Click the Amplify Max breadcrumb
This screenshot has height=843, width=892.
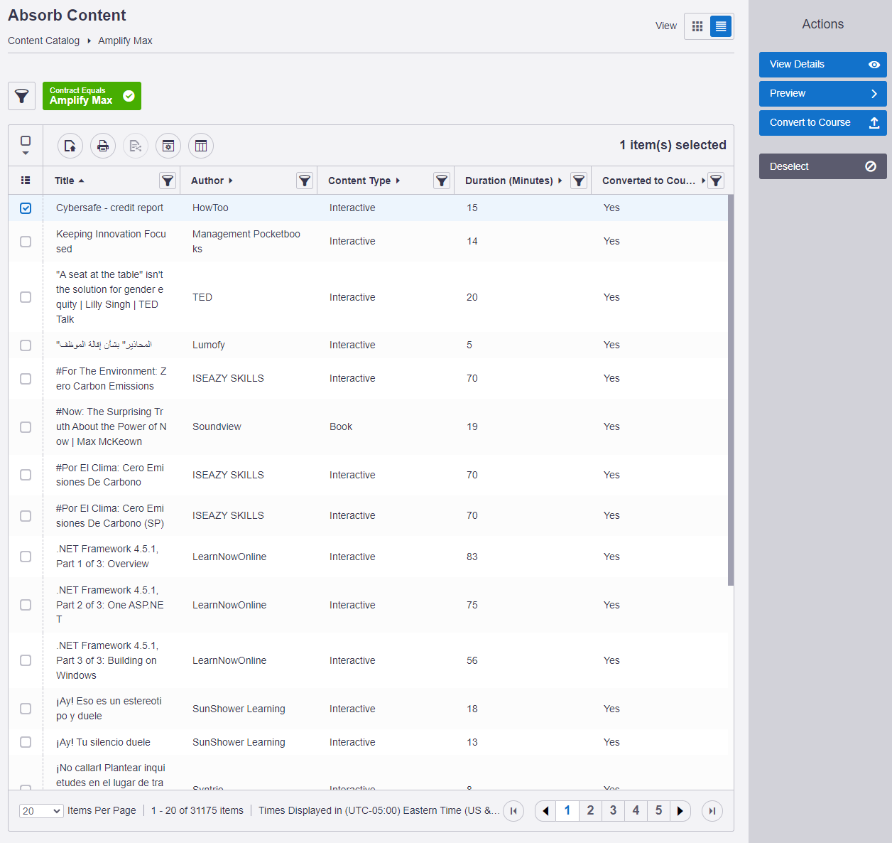[x=125, y=41]
